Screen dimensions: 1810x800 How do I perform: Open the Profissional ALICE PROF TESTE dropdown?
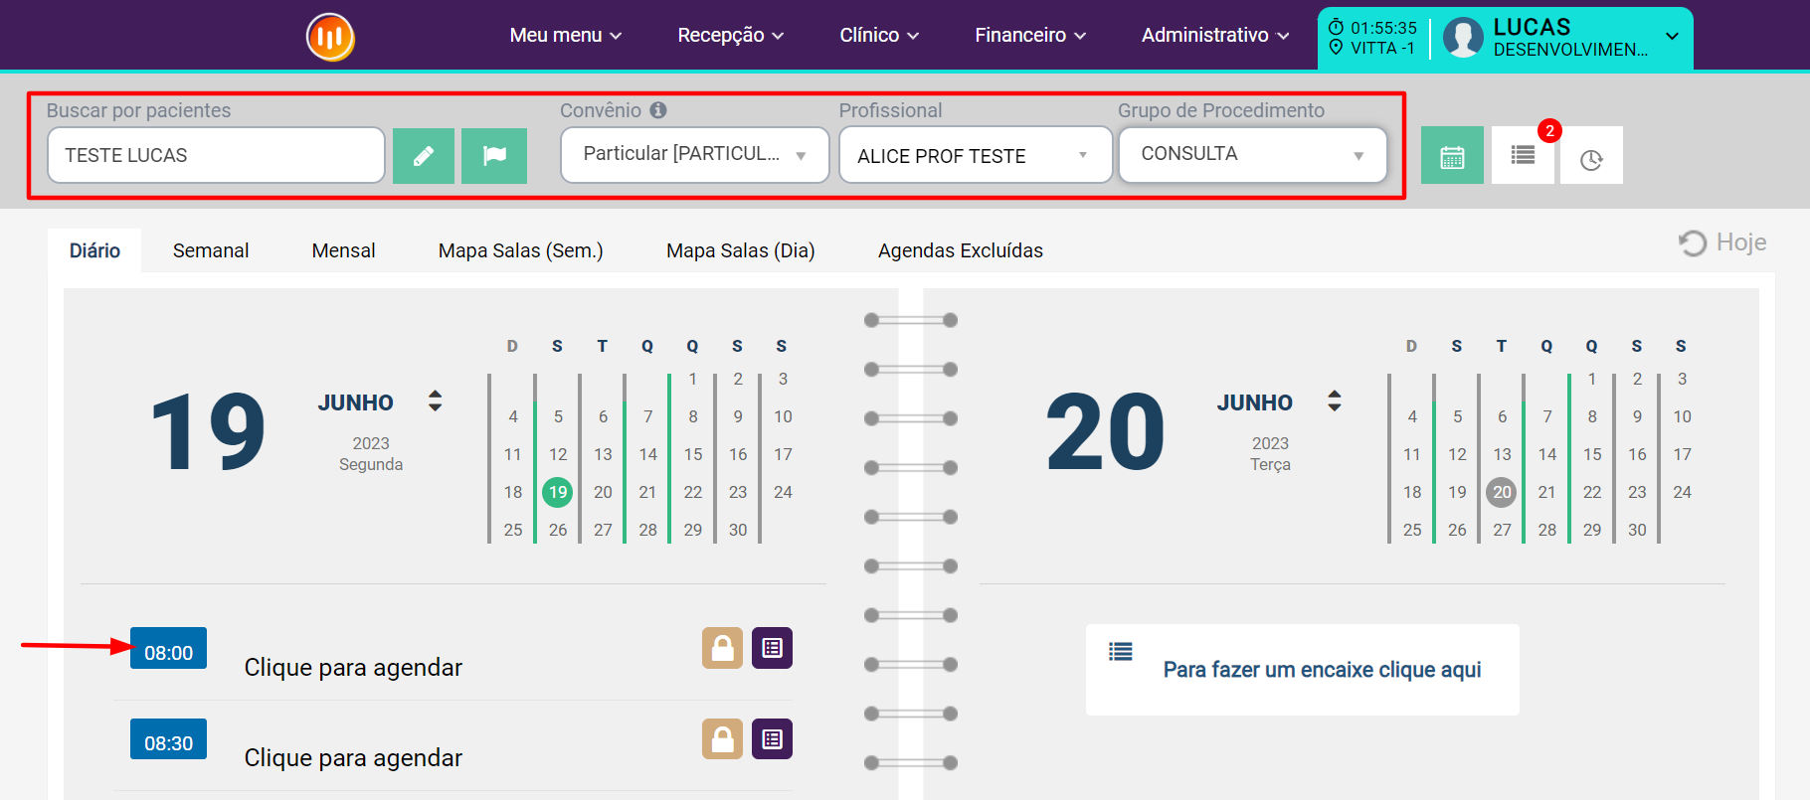click(x=976, y=155)
